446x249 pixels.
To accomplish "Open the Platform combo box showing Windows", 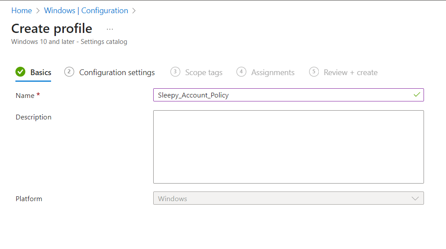I will coord(282,198).
